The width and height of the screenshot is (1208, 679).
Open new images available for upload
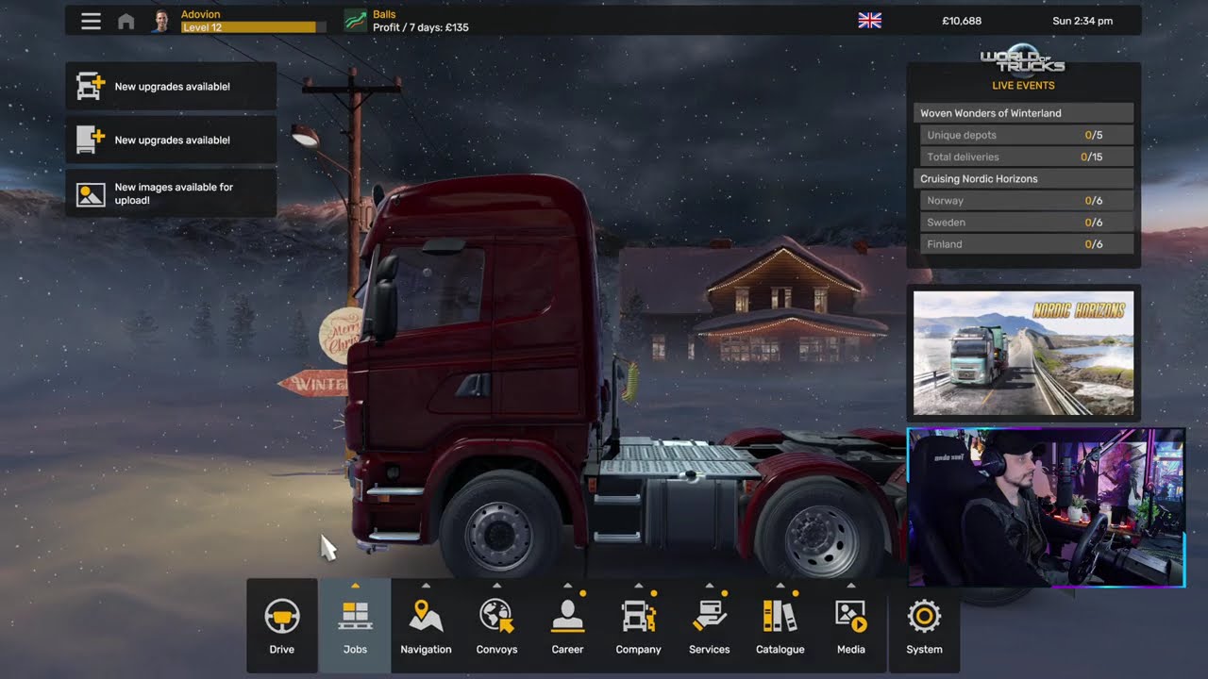pyautogui.click(x=171, y=193)
